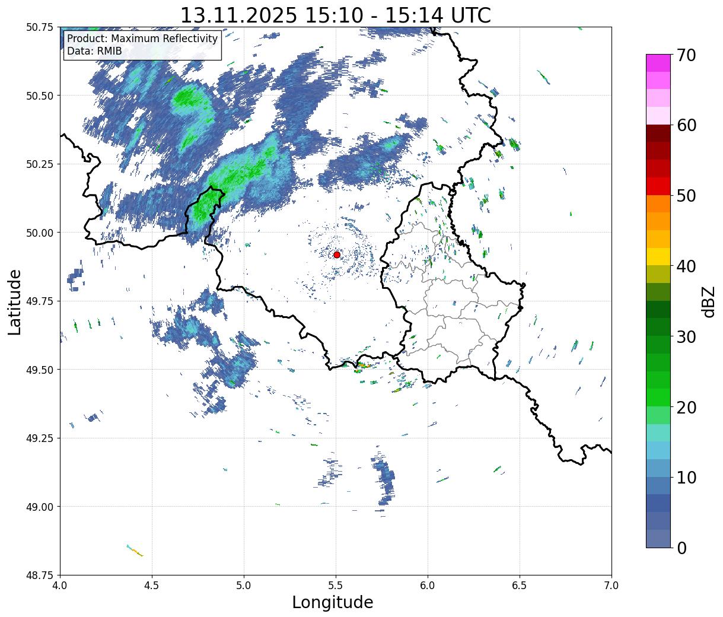This screenshot has width=723, height=617.
Task: Click the orange-yellow echo streak near 48.85 latitude
Action: pos(135,551)
